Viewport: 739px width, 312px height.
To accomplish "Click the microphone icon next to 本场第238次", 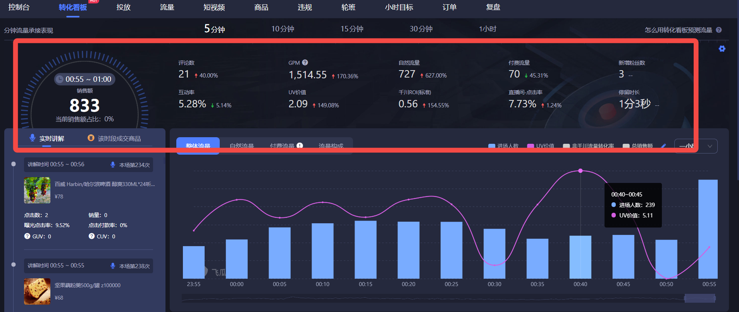I will (x=113, y=266).
